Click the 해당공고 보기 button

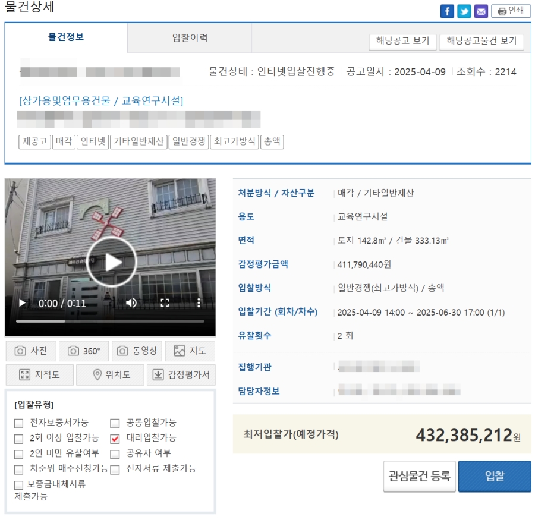pyautogui.click(x=402, y=41)
